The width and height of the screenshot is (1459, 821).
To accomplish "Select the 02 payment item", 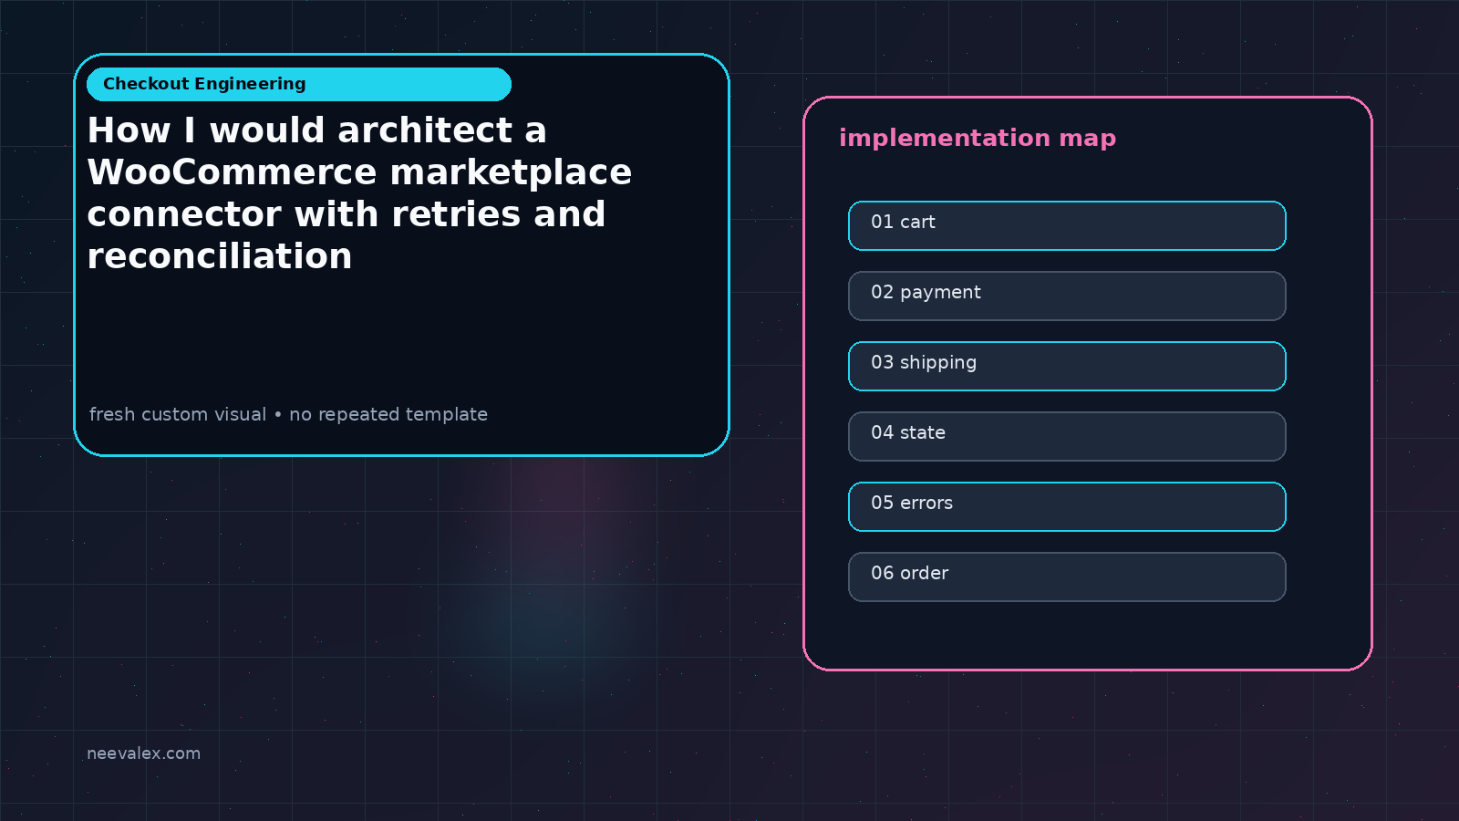I will (x=1067, y=296).
